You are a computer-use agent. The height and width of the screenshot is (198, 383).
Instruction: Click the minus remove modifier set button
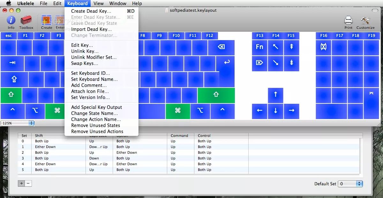coord(28,183)
